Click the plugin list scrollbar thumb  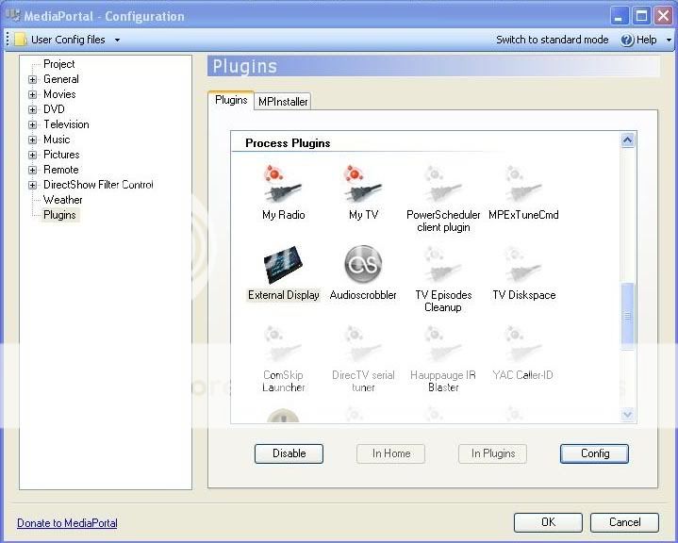[627, 317]
